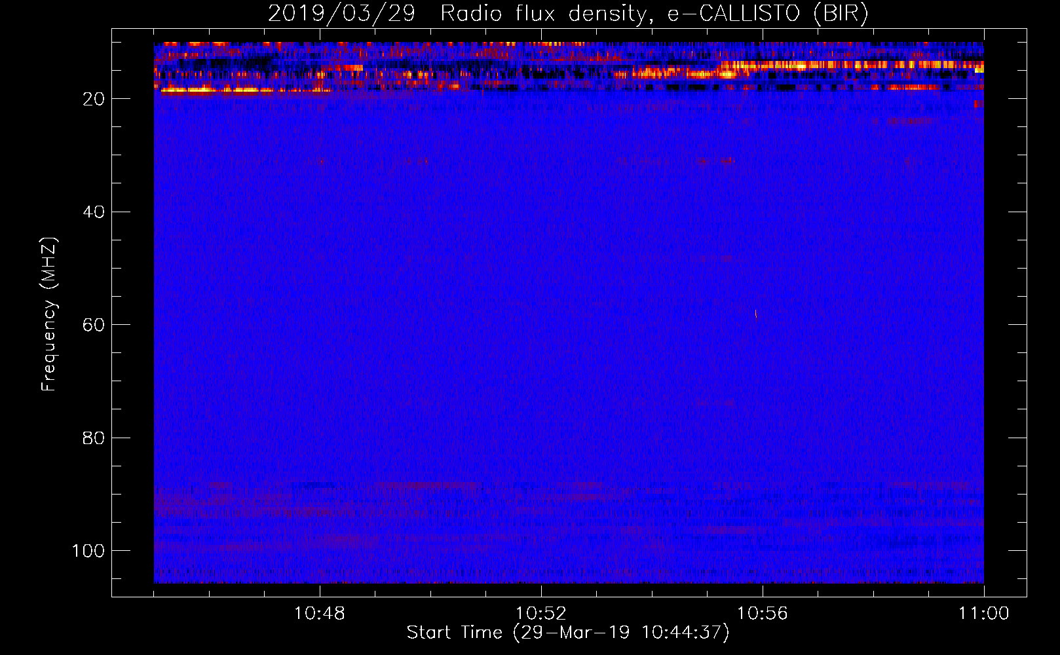
Task: Click the 20 MHz frequency tick label
Action: tap(94, 99)
